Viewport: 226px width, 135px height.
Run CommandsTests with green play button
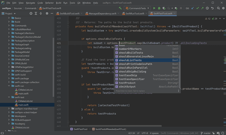(x=154, y=8)
